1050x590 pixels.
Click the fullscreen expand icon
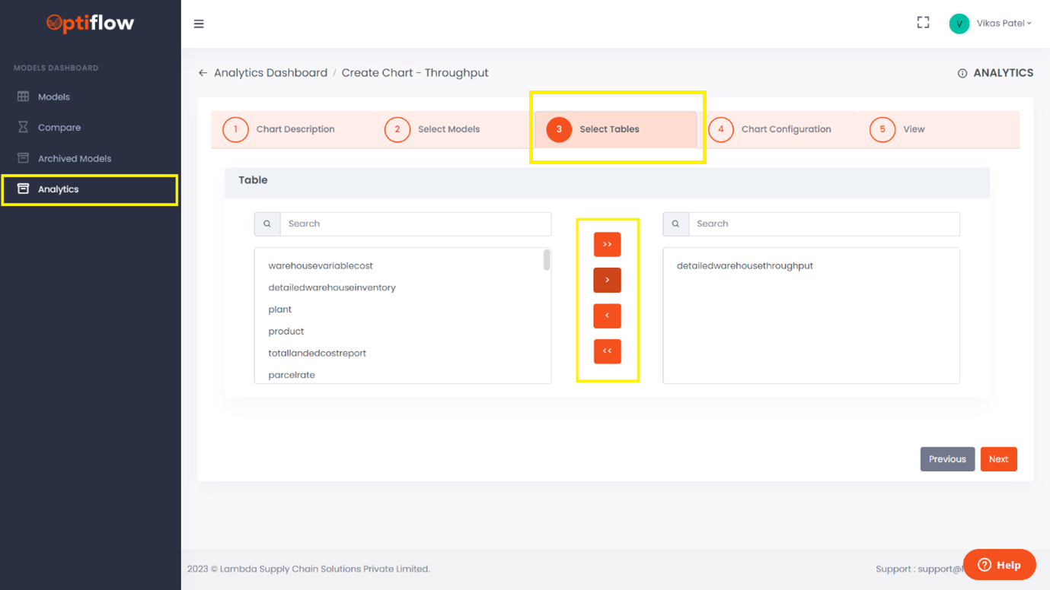(x=923, y=22)
